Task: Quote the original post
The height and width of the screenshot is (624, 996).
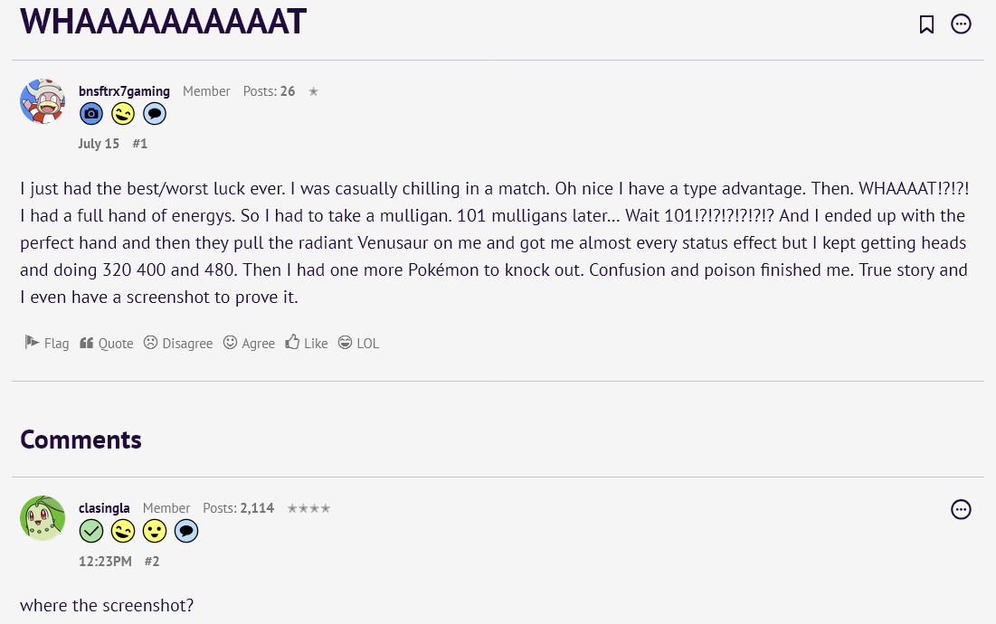Action: point(107,343)
